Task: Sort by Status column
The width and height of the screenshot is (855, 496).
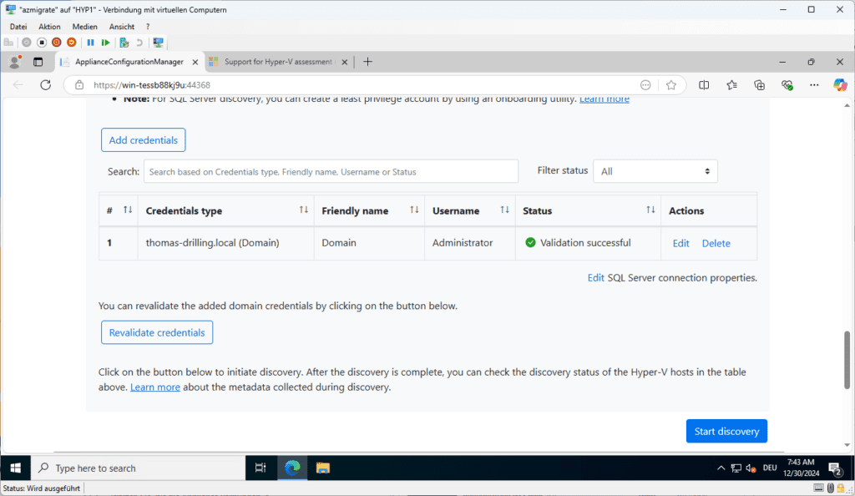Action: click(x=650, y=210)
